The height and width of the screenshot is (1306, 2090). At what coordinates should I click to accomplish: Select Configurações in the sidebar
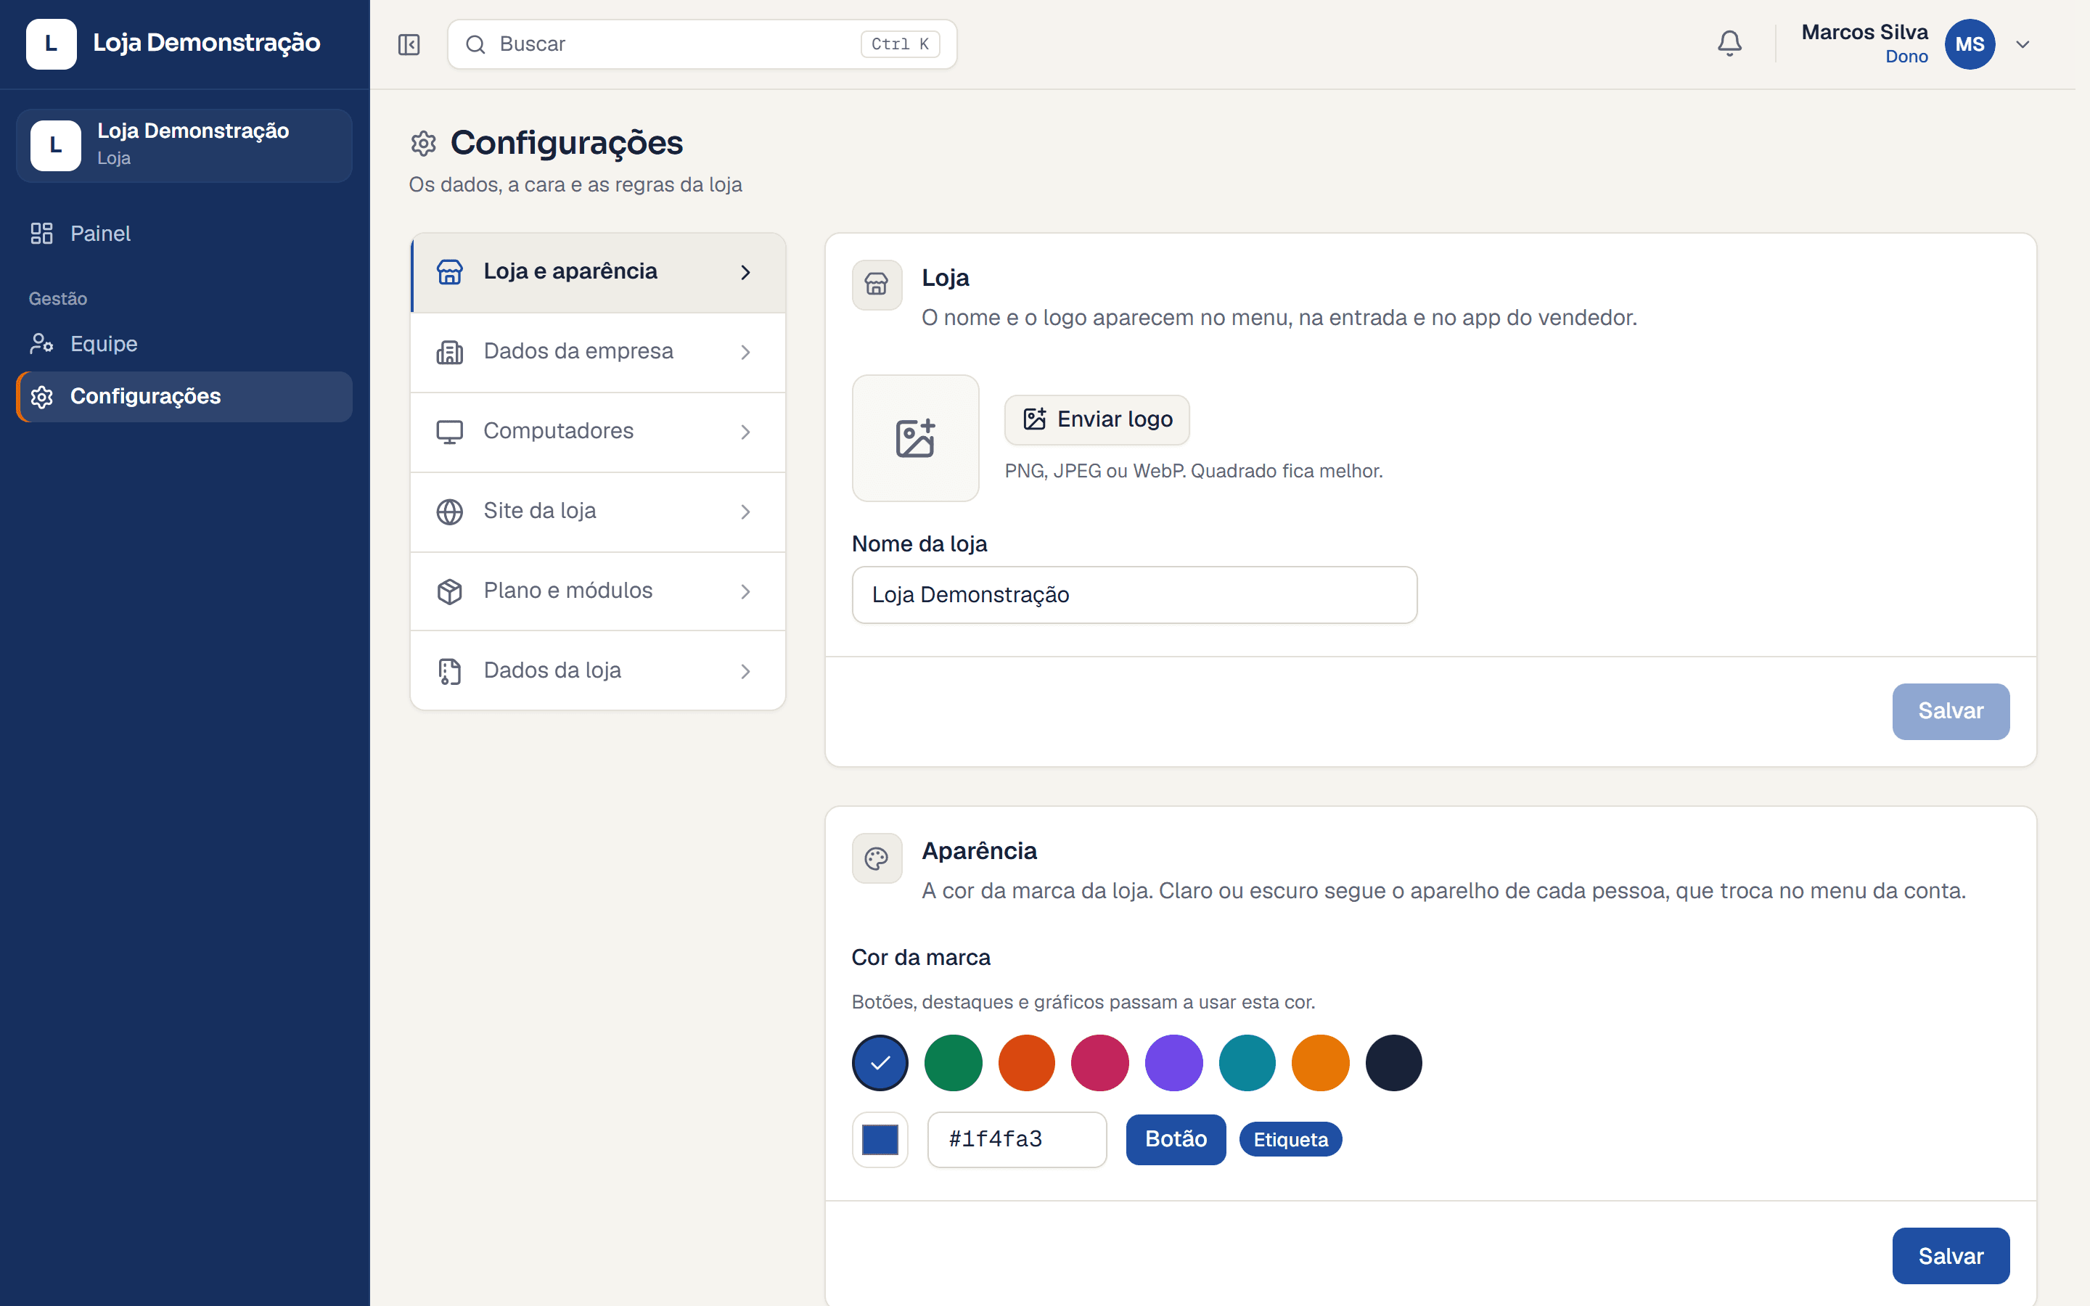click(184, 396)
